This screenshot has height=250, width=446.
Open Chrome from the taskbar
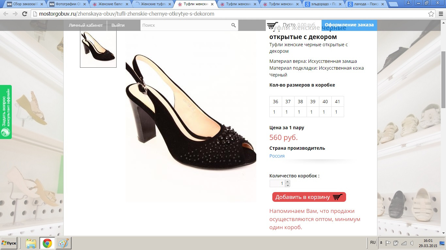[x=47, y=243]
